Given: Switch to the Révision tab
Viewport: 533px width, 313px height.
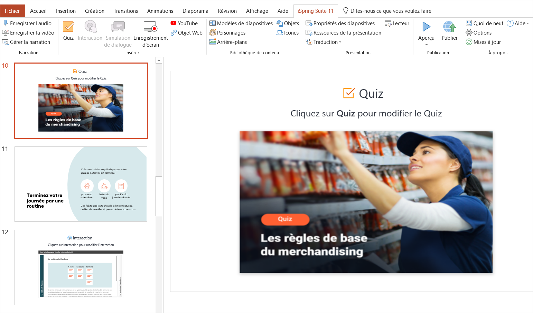Looking at the screenshot, I should tap(227, 11).
